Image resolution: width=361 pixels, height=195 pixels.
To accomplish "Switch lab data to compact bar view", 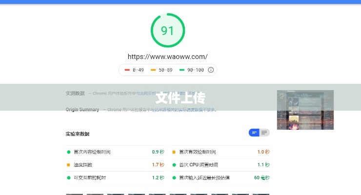I will point(254,133).
